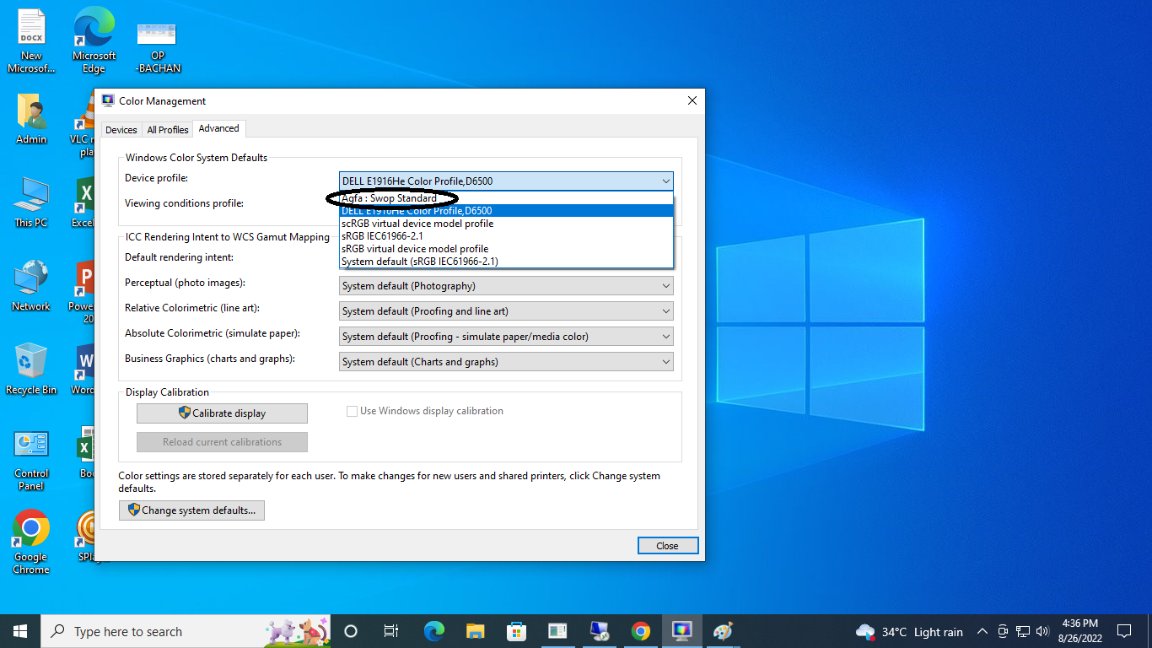The image size is (1152, 648).
Task: Open Network desktop icon
Action: tap(31, 286)
